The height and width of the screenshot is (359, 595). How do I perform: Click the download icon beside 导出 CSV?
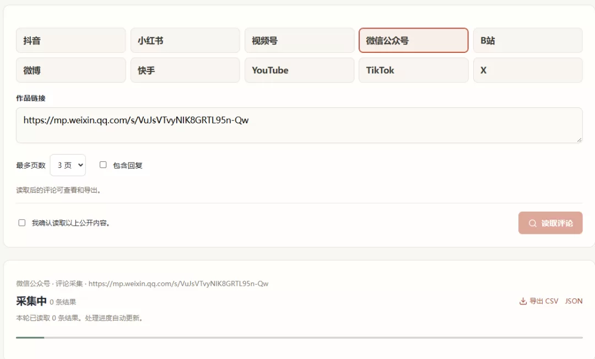pos(523,301)
